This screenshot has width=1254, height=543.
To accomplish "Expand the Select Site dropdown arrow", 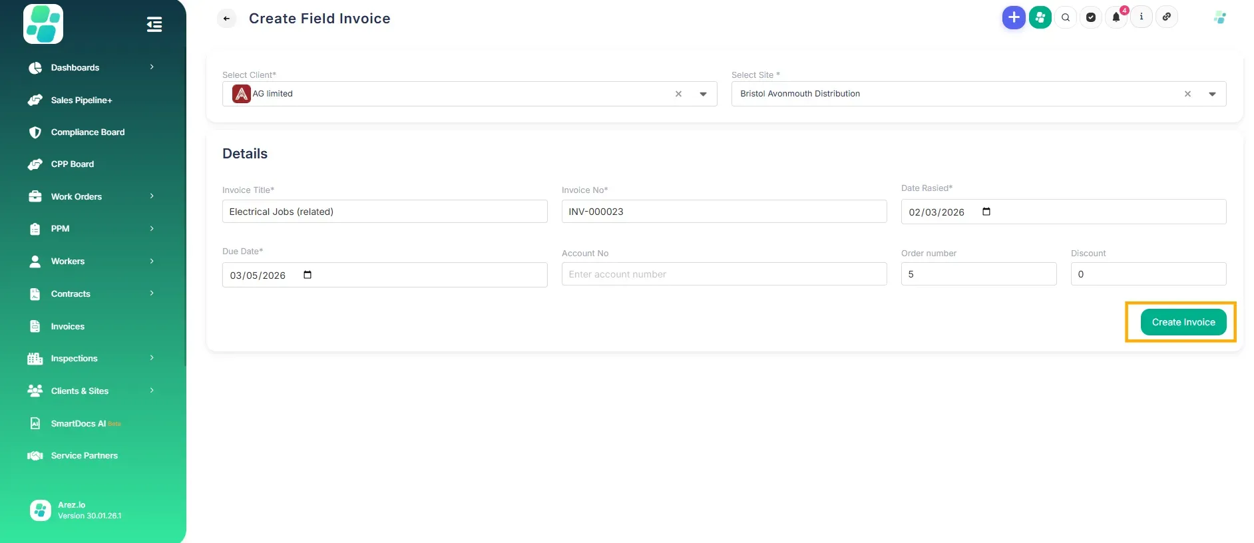I will [1212, 94].
